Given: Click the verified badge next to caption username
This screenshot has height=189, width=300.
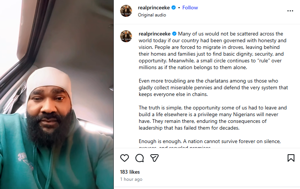Looking at the screenshot, I should click(x=174, y=34).
